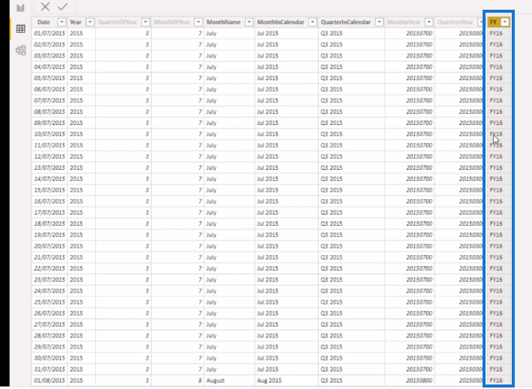Open the FY column filter dropdown
The width and height of the screenshot is (532, 389).
coord(505,22)
